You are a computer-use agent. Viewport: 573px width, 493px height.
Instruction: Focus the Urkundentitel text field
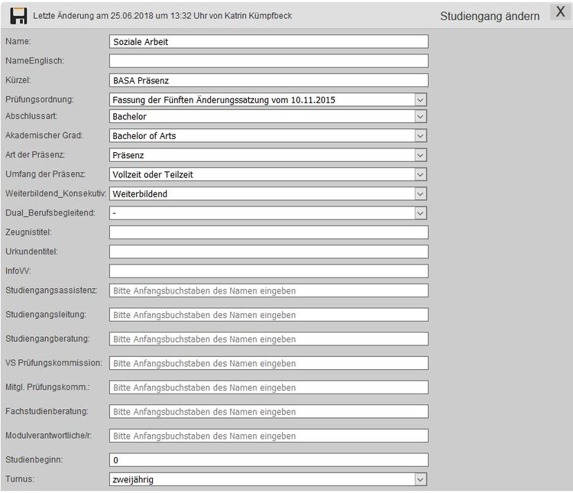point(268,251)
